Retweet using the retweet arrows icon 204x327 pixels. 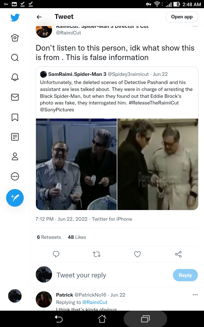click(x=97, y=254)
